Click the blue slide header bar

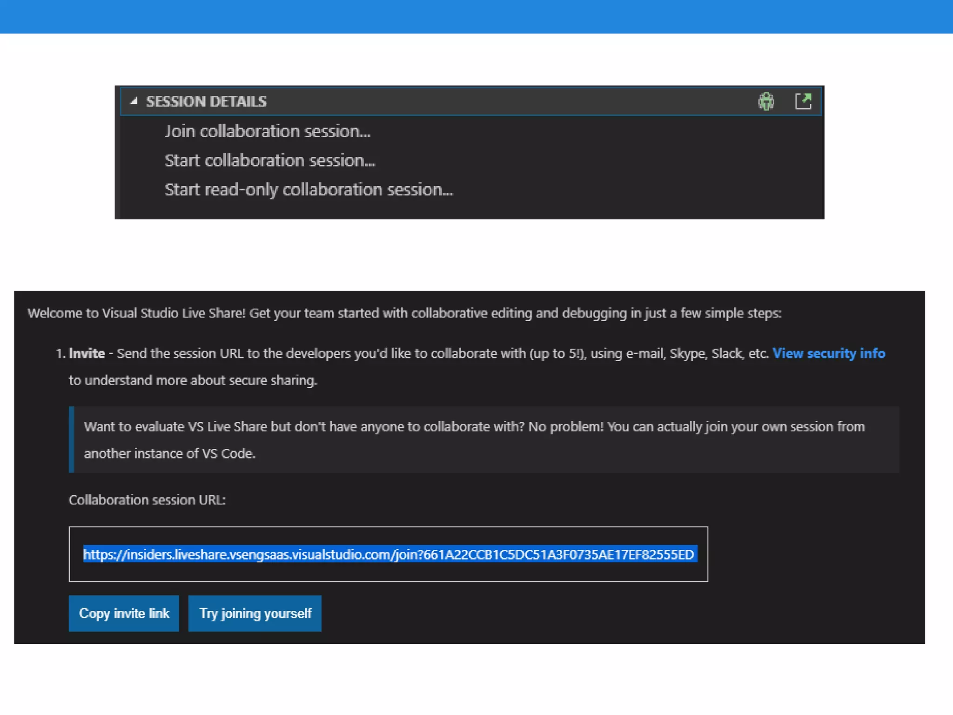pos(476,16)
